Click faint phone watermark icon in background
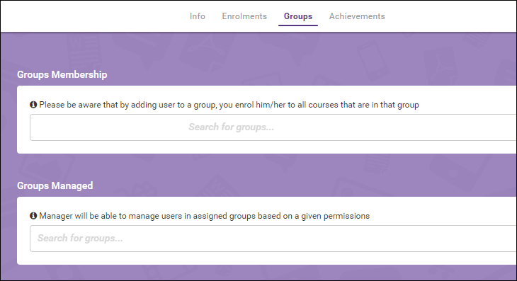Image resolution: width=517 pixels, height=281 pixels. point(373,61)
